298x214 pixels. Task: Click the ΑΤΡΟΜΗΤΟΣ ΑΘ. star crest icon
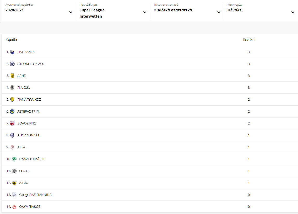(12, 64)
